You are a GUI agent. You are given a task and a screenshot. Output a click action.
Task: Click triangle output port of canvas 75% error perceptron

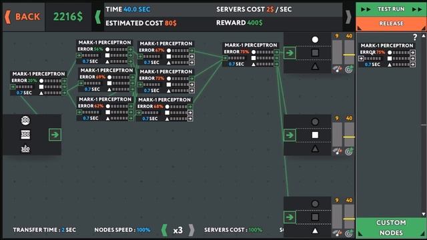276,64
